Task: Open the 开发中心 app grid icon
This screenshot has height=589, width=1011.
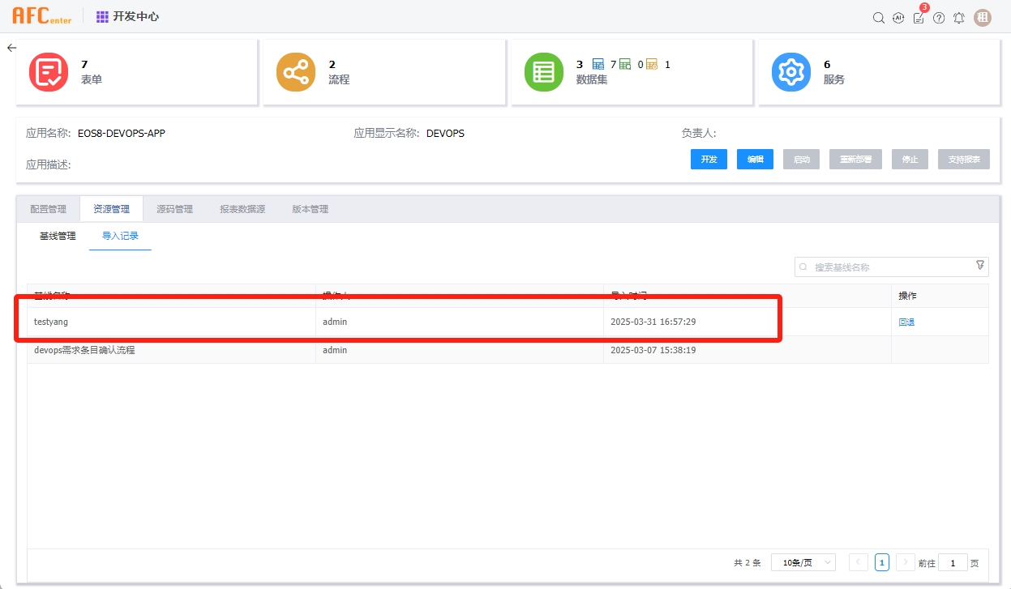Action: (102, 16)
